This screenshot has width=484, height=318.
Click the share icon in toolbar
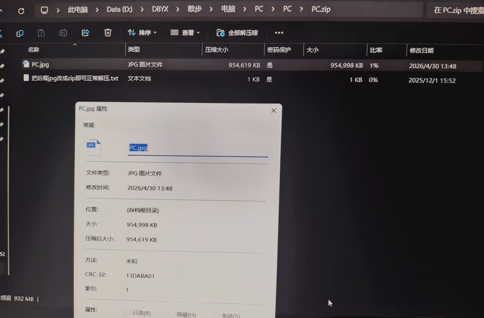tap(86, 33)
